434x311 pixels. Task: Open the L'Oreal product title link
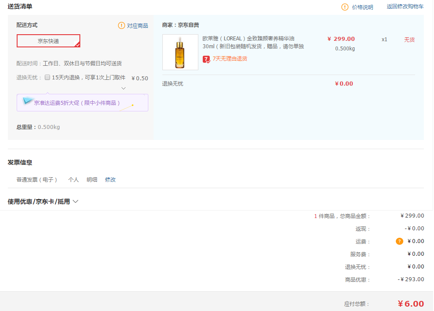pos(253,43)
